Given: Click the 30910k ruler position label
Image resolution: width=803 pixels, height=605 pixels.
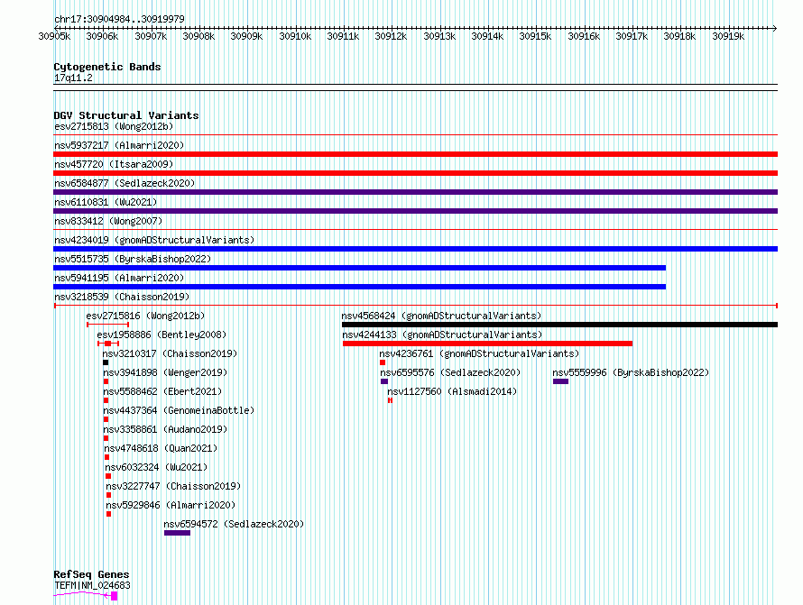Looking at the screenshot, I should [x=295, y=36].
